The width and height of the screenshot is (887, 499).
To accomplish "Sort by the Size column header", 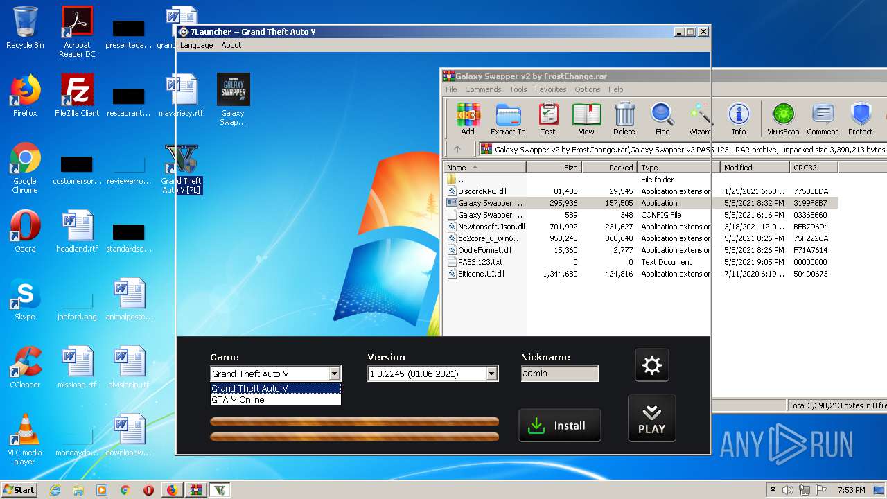I will 554,167.
